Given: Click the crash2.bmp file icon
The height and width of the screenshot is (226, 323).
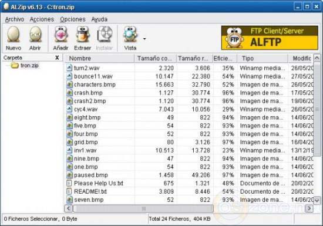Looking at the screenshot, I should click(x=69, y=101).
